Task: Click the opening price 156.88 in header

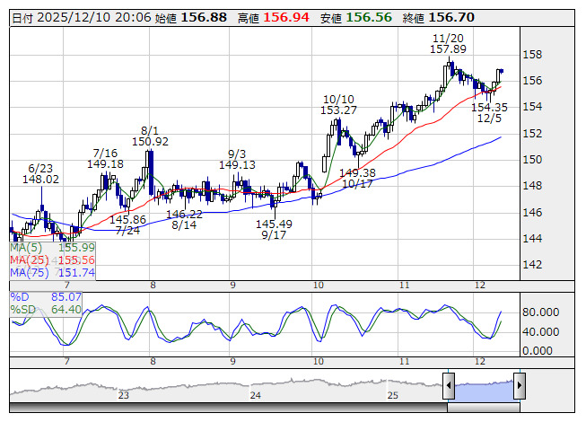Action: [x=204, y=18]
